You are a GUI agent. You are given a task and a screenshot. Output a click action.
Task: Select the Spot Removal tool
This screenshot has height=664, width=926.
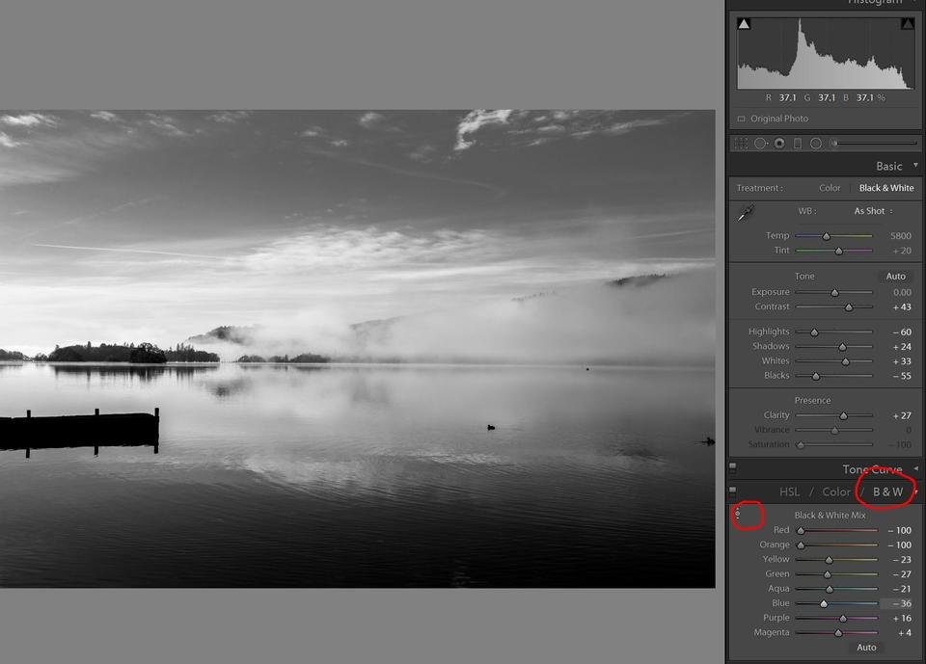pos(761,144)
